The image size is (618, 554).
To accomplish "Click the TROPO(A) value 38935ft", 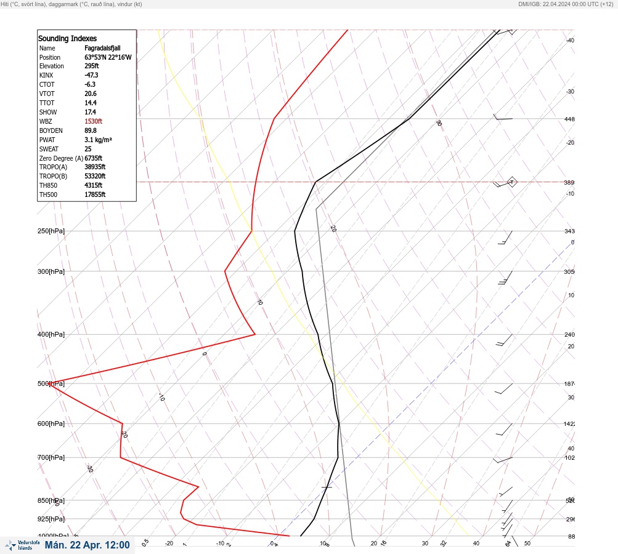I will coord(95,167).
